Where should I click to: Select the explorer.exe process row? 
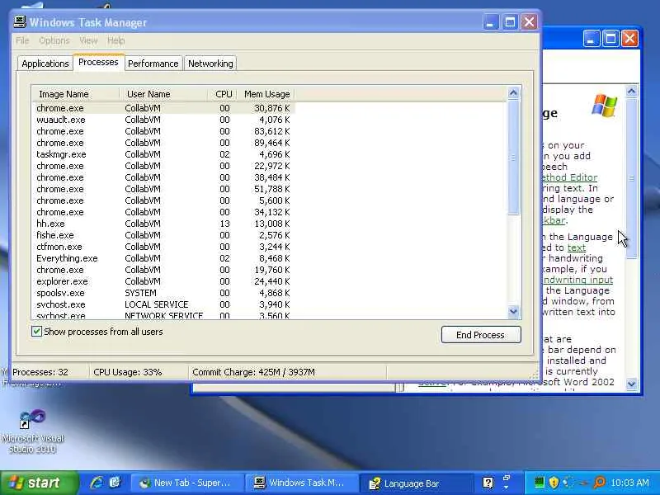coord(163,281)
